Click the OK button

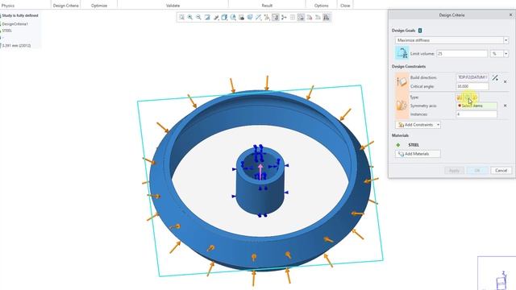click(x=477, y=170)
